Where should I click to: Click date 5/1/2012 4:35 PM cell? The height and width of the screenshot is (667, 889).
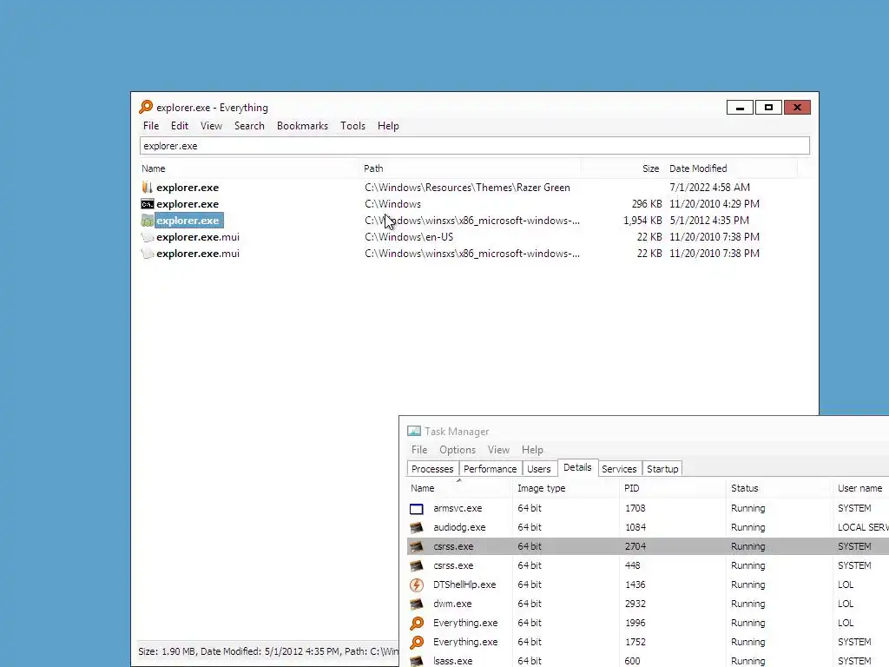709,220
